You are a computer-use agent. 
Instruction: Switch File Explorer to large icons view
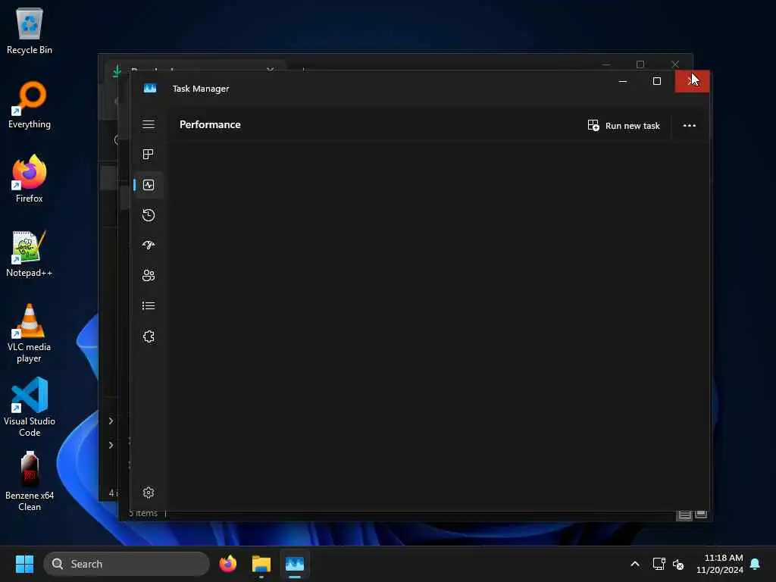[x=701, y=515]
